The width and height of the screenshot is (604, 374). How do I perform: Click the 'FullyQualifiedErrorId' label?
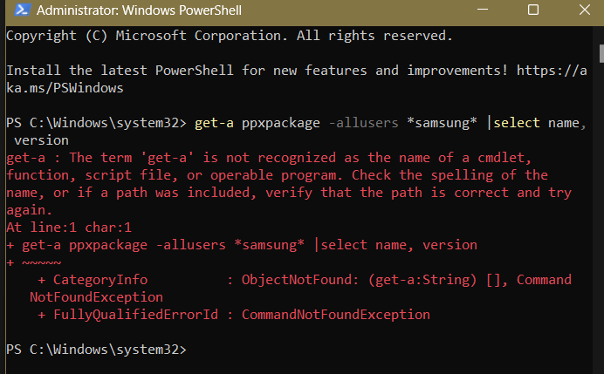click(135, 315)
